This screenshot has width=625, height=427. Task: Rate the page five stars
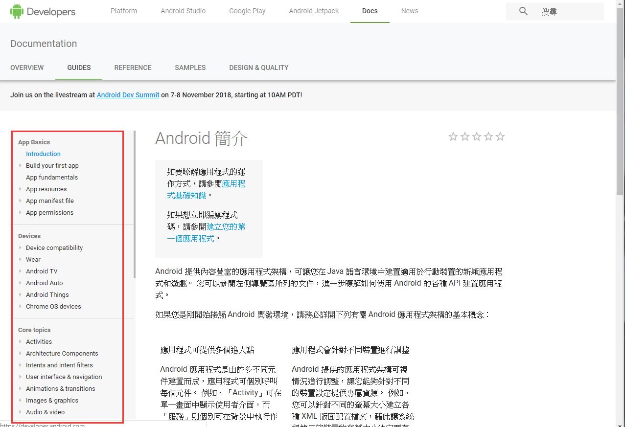500,136
